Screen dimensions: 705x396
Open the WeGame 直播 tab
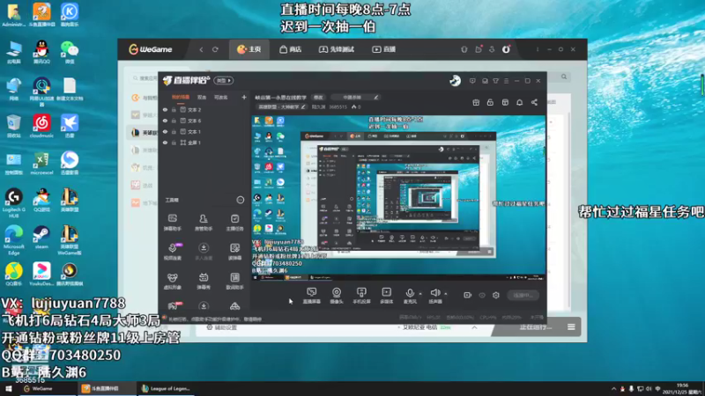click(384, 49)
